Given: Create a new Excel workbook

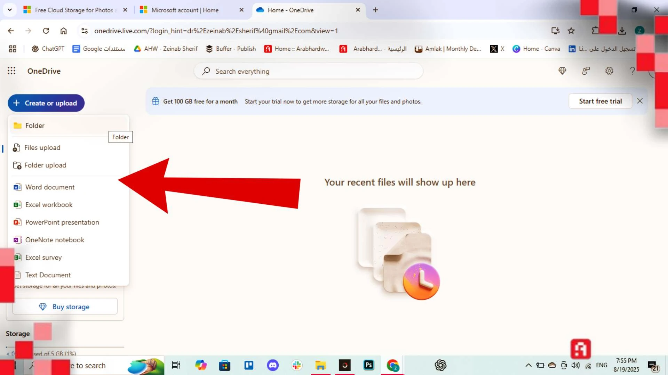Looking at the screenshot, I should click(69, 205).
